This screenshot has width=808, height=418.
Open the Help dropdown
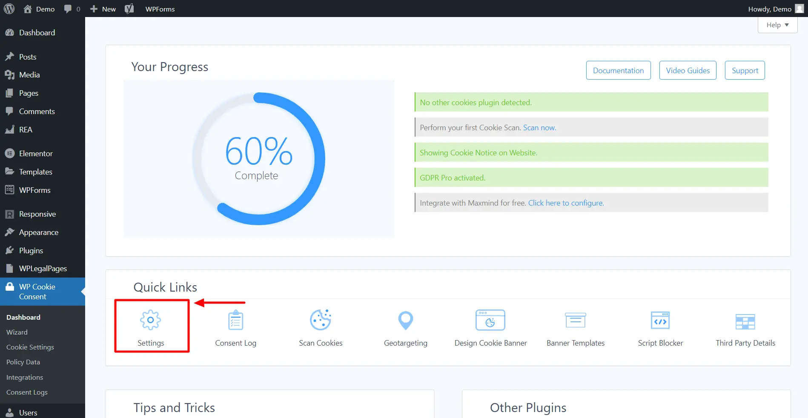point(777,25)
